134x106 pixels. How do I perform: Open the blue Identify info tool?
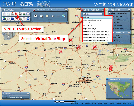tap(12, 19)
